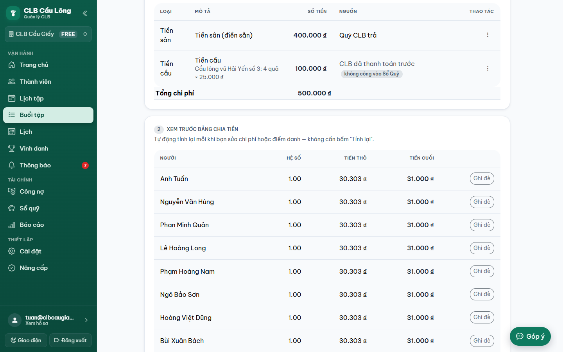Click the 'không cộng vào Sổ Quỹ' tag
Screen dimensions: 563x352
(372, 74)
